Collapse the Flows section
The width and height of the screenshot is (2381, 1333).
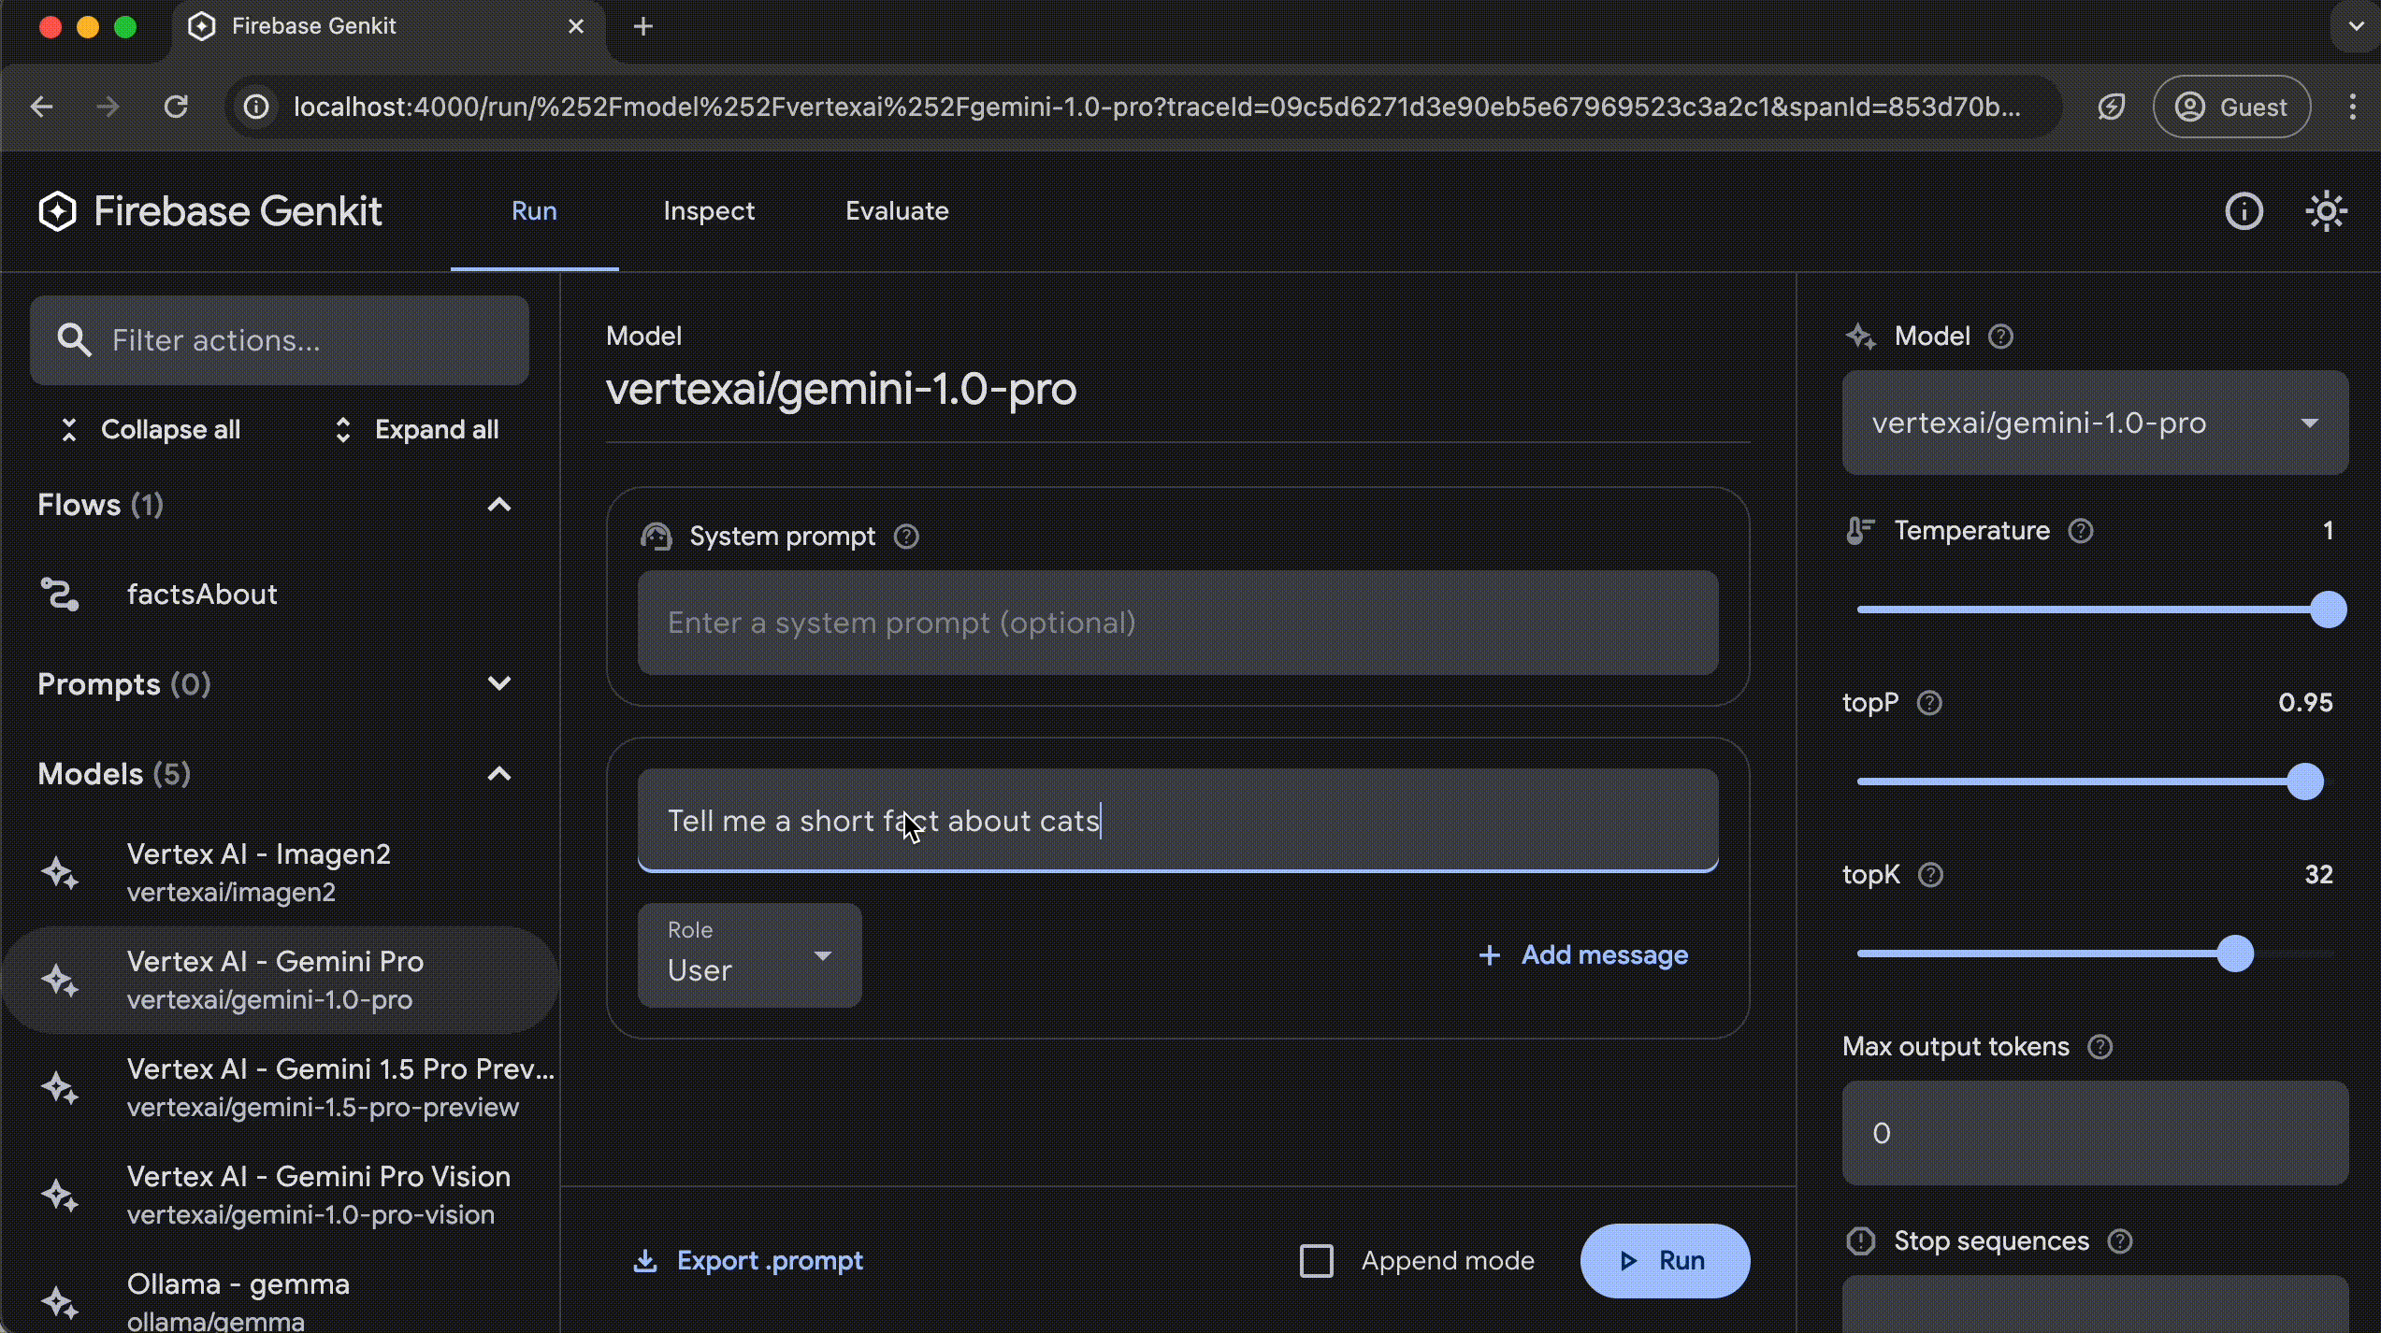(500, 504)
